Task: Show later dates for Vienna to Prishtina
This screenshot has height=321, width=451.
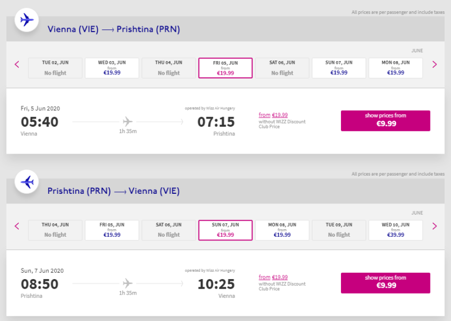Action: [434, 64]
